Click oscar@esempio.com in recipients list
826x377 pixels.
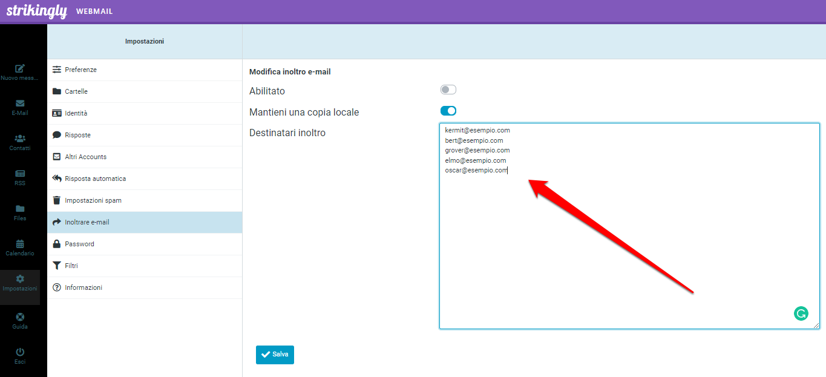click(x=476, y=170)
